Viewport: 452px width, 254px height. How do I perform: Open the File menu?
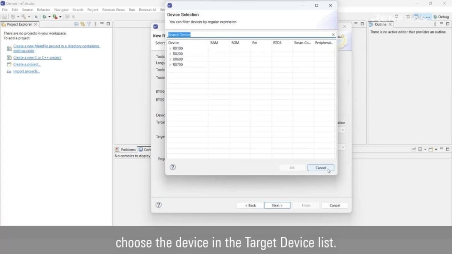click(x=5, y=10)
